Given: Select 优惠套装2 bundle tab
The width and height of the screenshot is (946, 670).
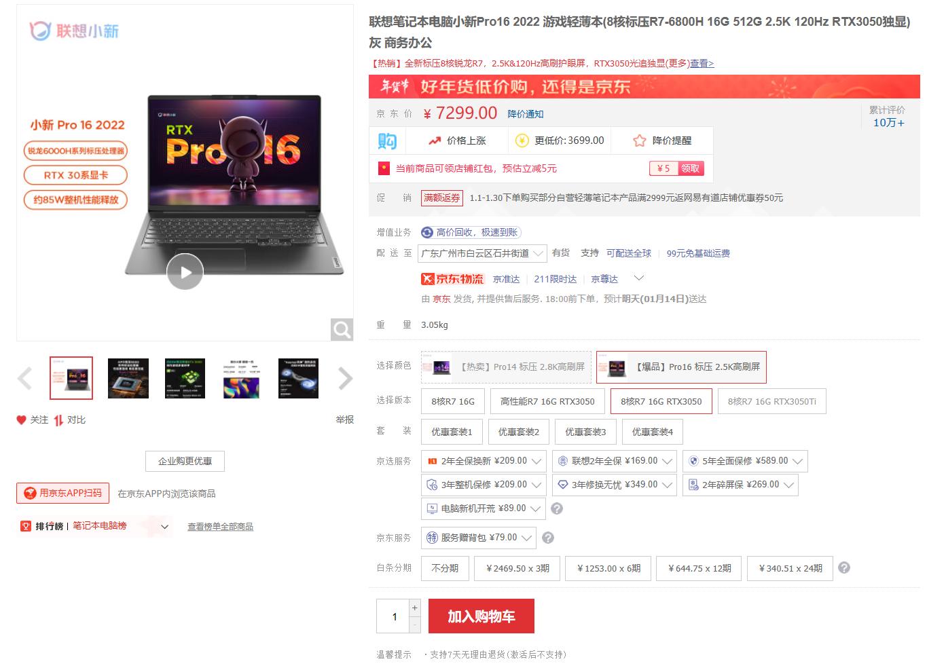Looking at the screenshot, I should (519, 432).
